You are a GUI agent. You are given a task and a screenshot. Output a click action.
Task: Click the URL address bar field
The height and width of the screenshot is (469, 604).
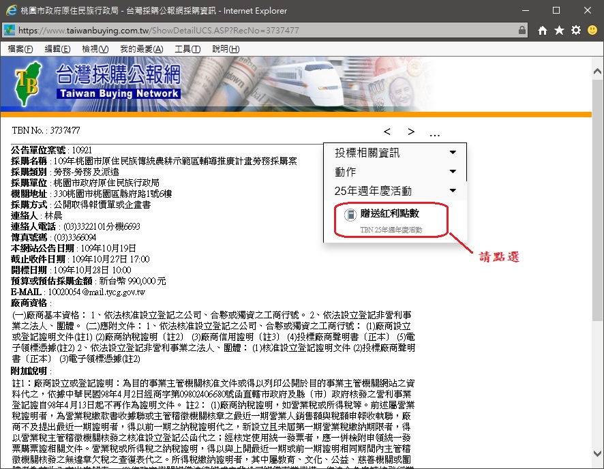click(x=264, y=30)
